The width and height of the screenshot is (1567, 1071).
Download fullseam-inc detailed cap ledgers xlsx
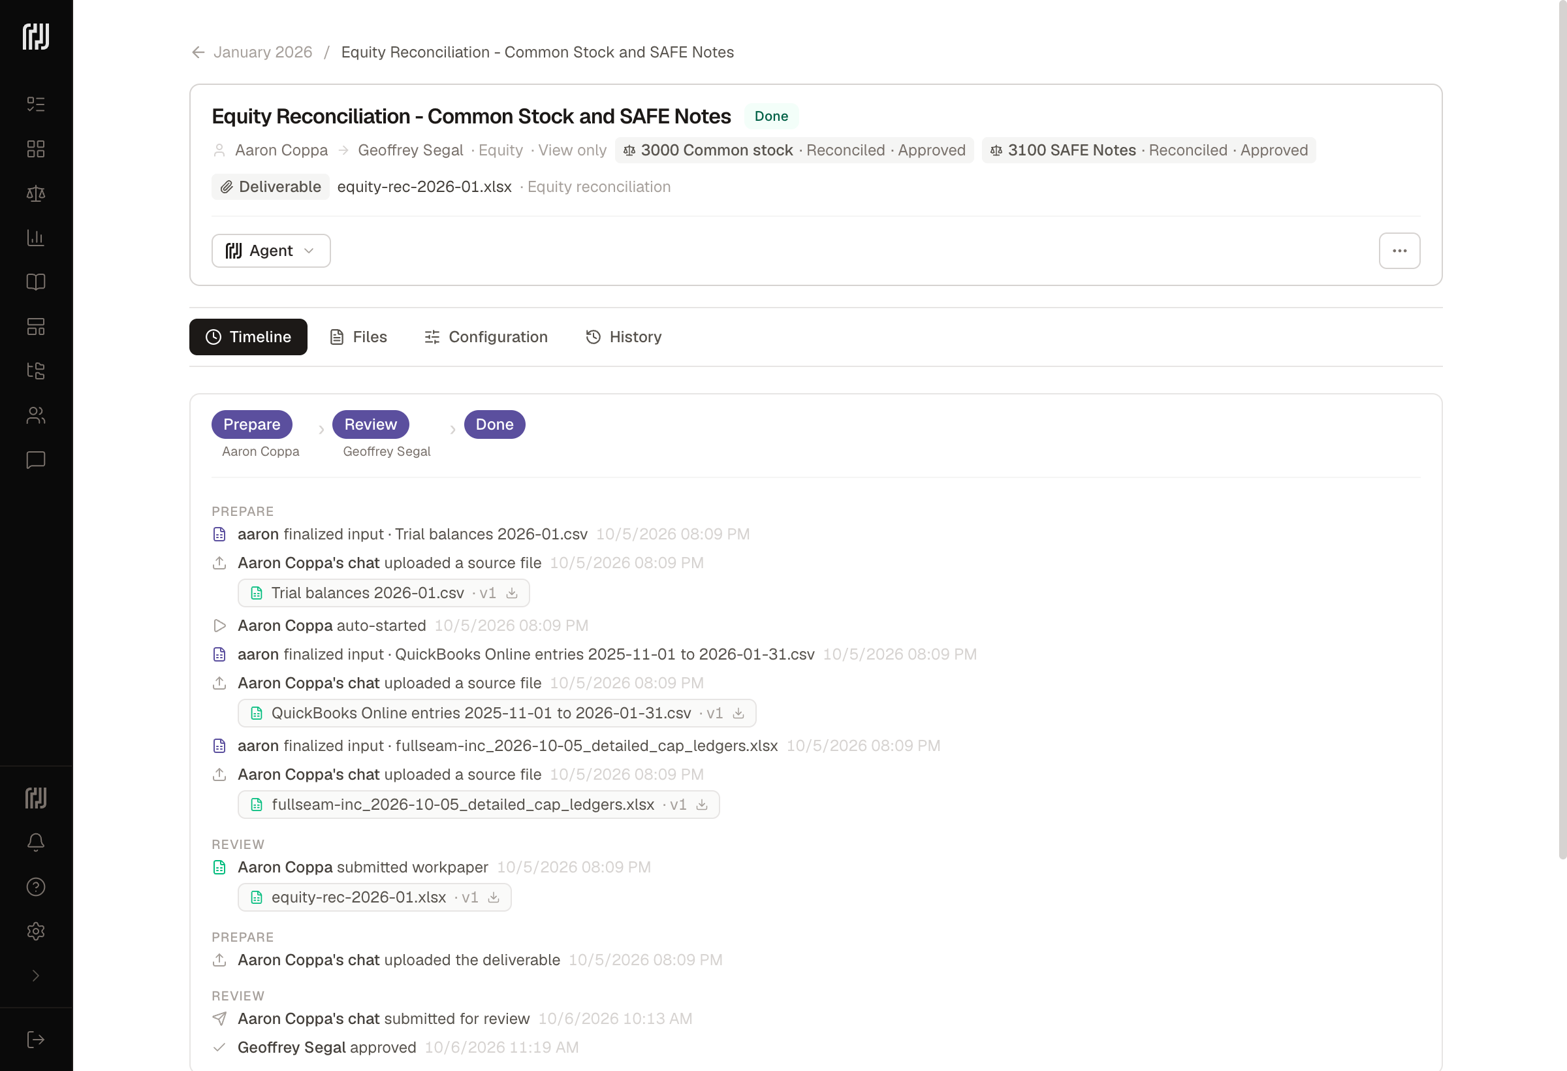[x=702, y=805]
